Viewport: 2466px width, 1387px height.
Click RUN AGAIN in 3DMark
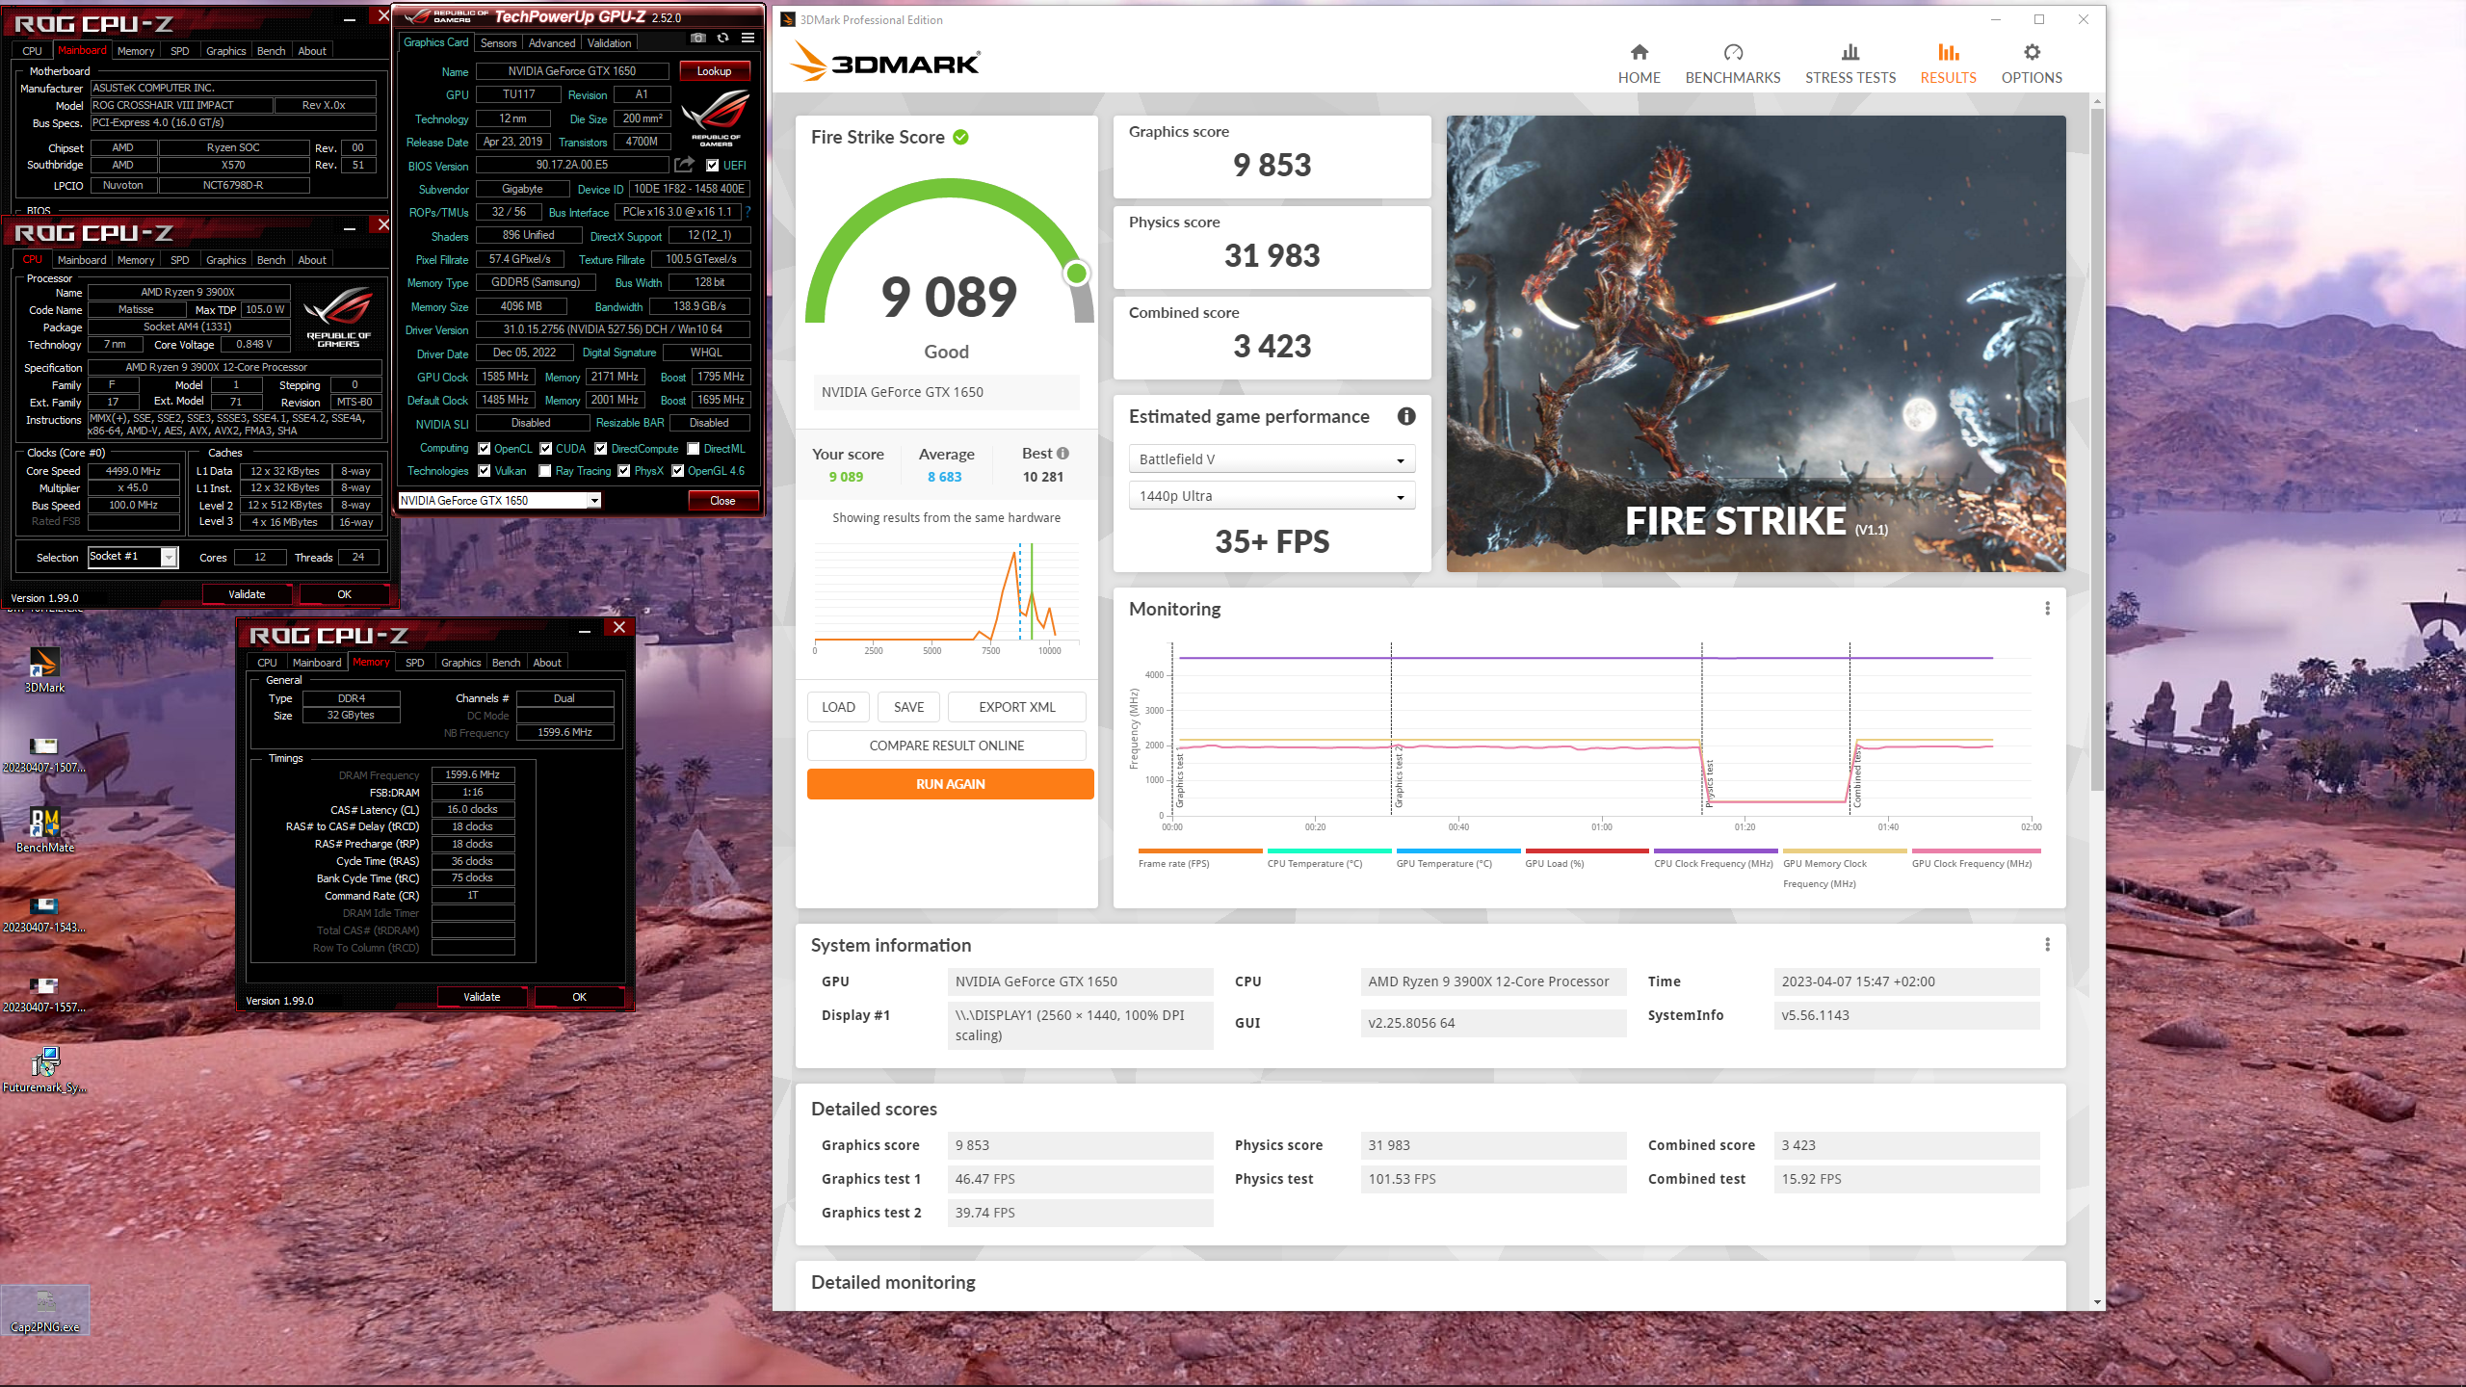[950, 784]
